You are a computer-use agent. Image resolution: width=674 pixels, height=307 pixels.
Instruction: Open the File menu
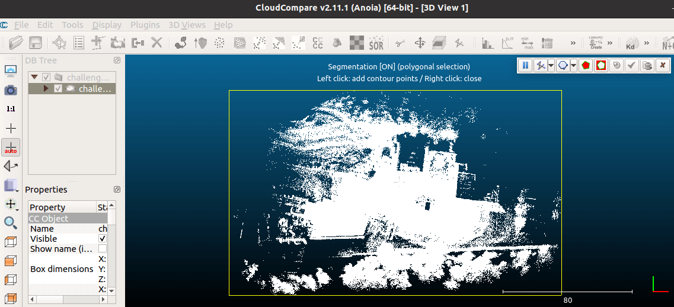(x=21, y=25)
